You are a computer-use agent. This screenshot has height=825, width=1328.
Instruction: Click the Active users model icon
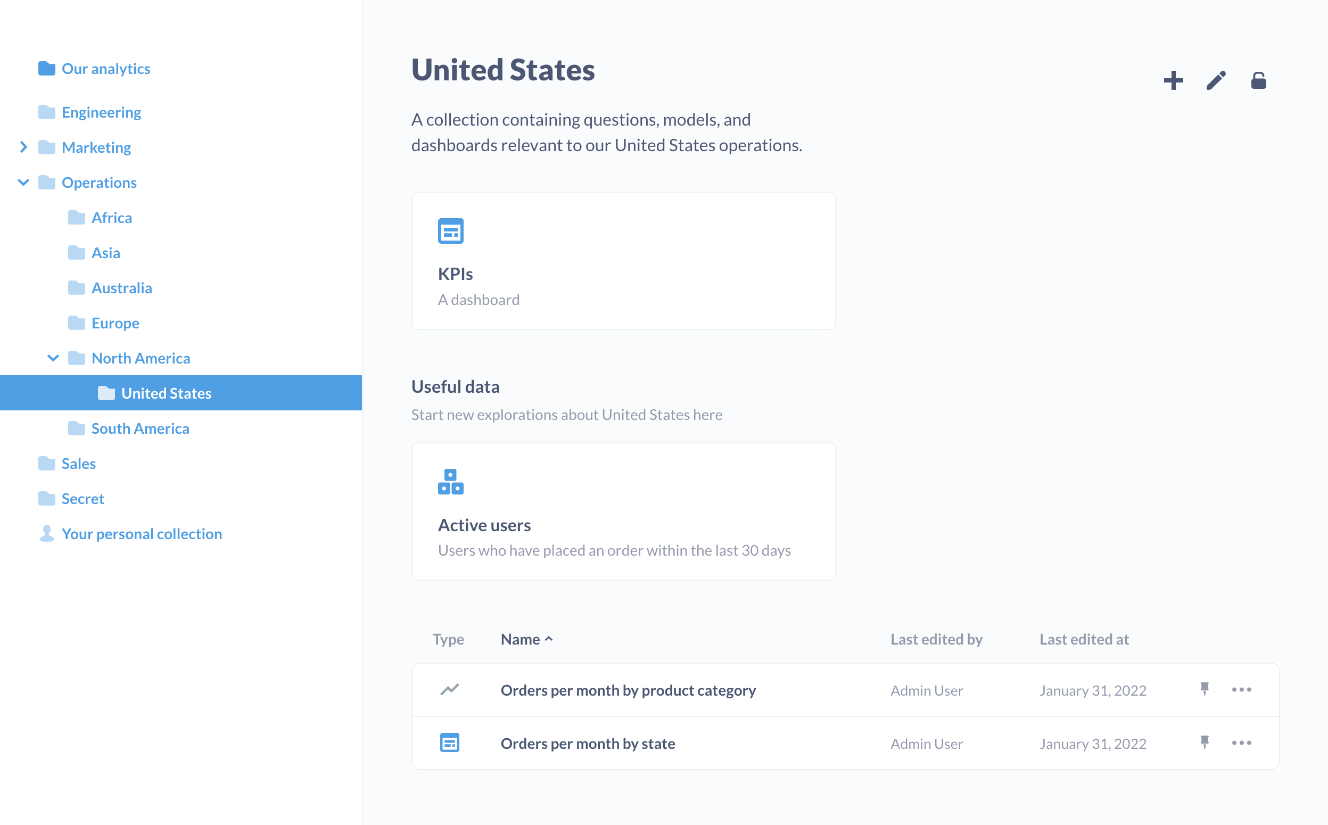click(451, 482)
